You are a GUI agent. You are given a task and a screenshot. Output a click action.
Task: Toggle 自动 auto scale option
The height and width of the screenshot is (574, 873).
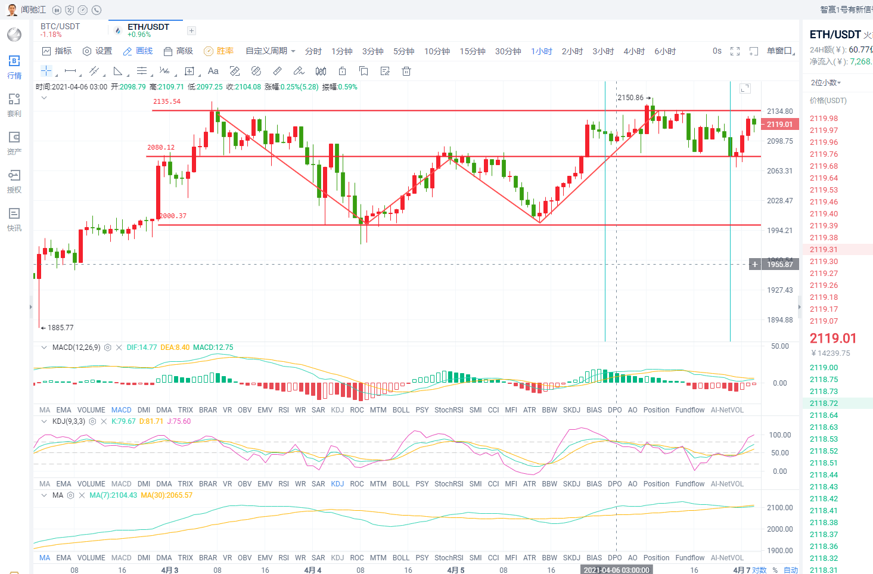coord(791,570)
